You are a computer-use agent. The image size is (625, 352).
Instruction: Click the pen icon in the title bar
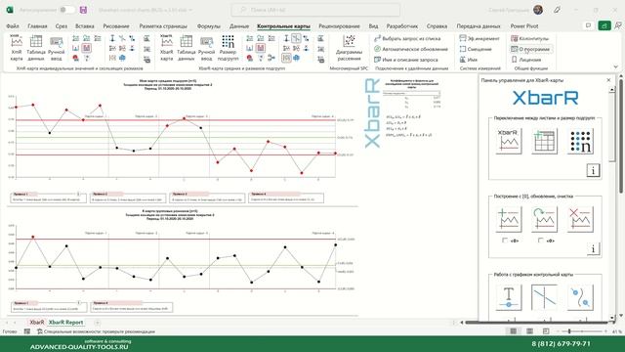(558, 10)
